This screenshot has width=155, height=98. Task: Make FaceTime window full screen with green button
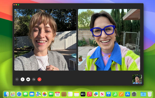pos(18,5)
